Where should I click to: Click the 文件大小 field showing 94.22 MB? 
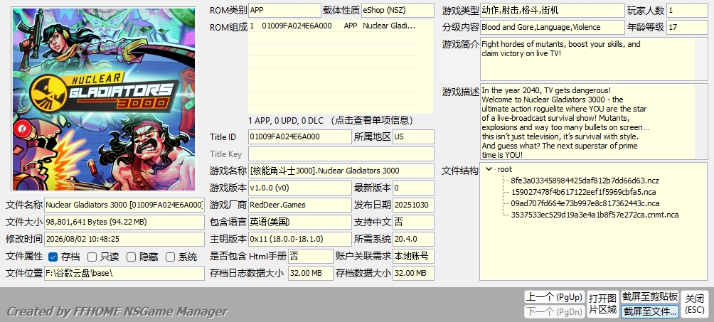124,222
